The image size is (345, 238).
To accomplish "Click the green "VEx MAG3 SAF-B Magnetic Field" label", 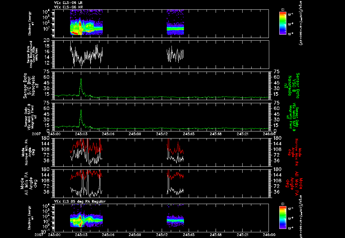I will pyautogui.click(x=293, y=117).
